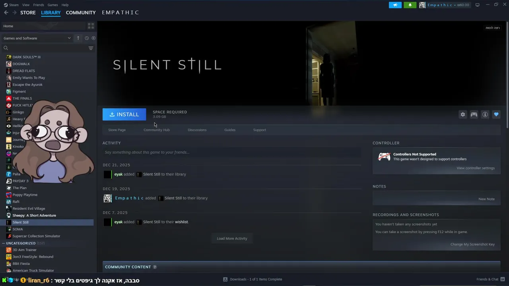Select Escape the Ayurok game
Image resolution: width=509 pixels, height=286 pixels.
click(27, 85)
